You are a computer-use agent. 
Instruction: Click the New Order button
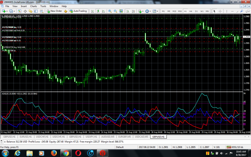[x=54, y=11]
